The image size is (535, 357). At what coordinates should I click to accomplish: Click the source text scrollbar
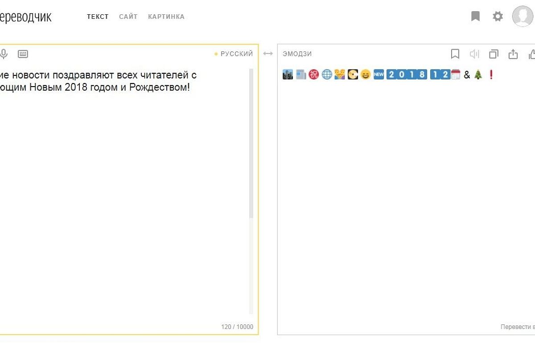tap(251, 143)
